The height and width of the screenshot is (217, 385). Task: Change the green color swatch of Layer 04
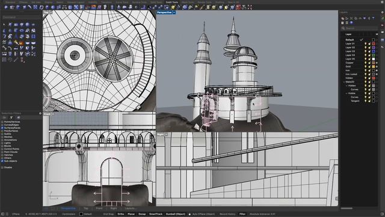pyautogui.click(x=374, y=55)
